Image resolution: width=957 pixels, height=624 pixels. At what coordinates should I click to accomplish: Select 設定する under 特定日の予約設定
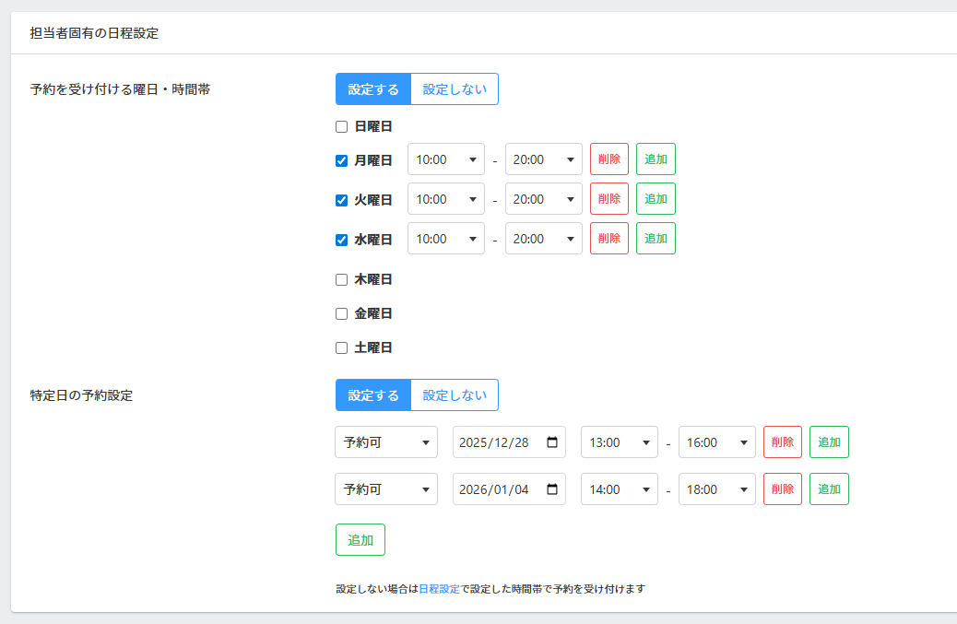click(x=372, y=395)
